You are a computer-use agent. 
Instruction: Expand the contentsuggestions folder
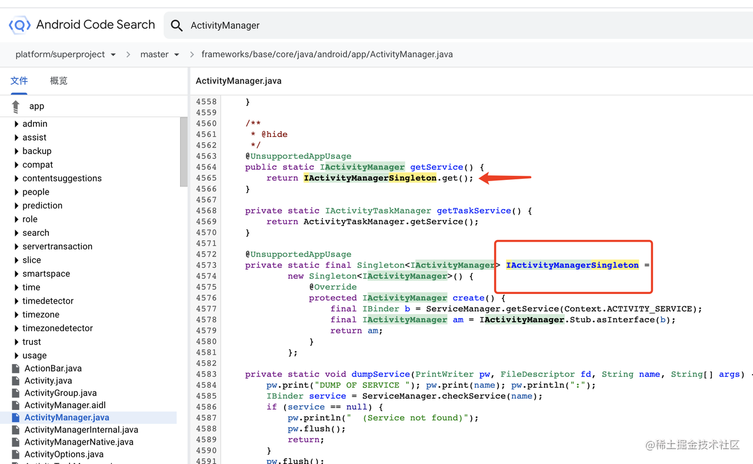coord(16,178)
